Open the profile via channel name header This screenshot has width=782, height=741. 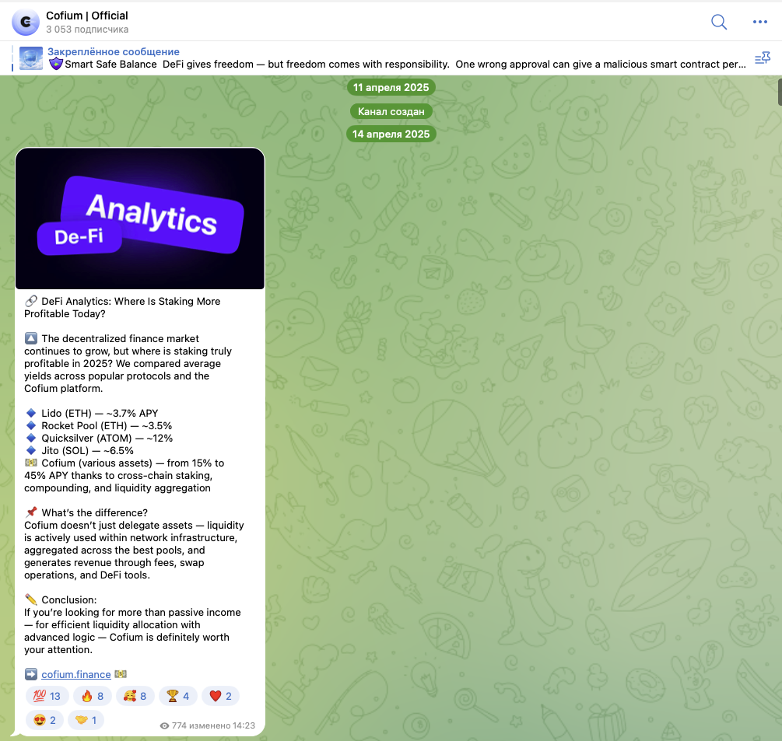click(x=86, y=15)
